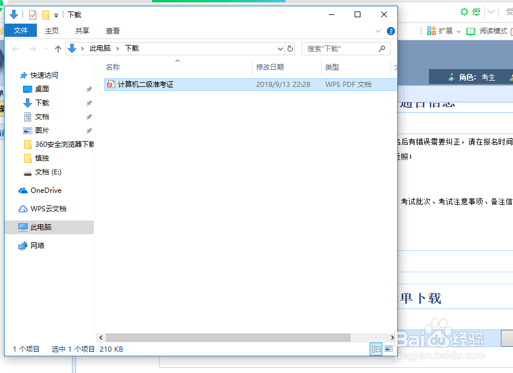Open the blue help question mark
The width and height of the screenshot is (513, 373).
coord(390,31)
